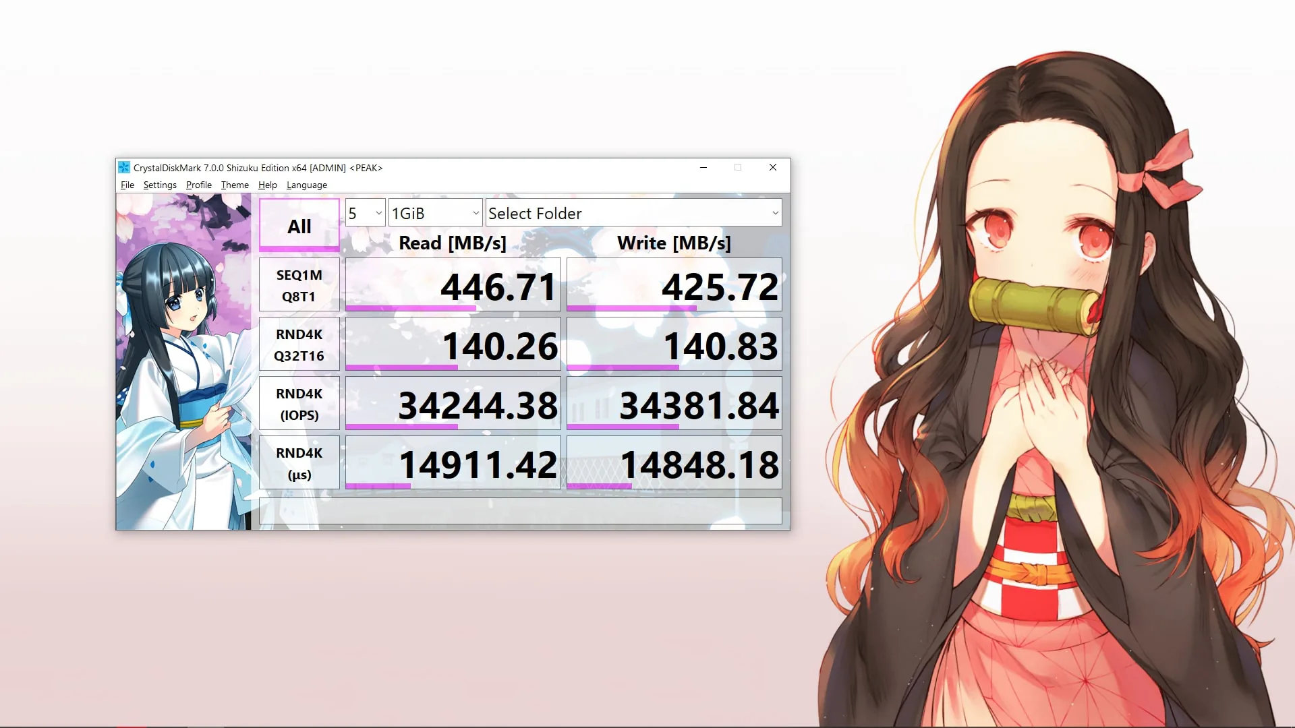
Task: Click the IOPS write value 34381.84
Action: pos(674,403)
